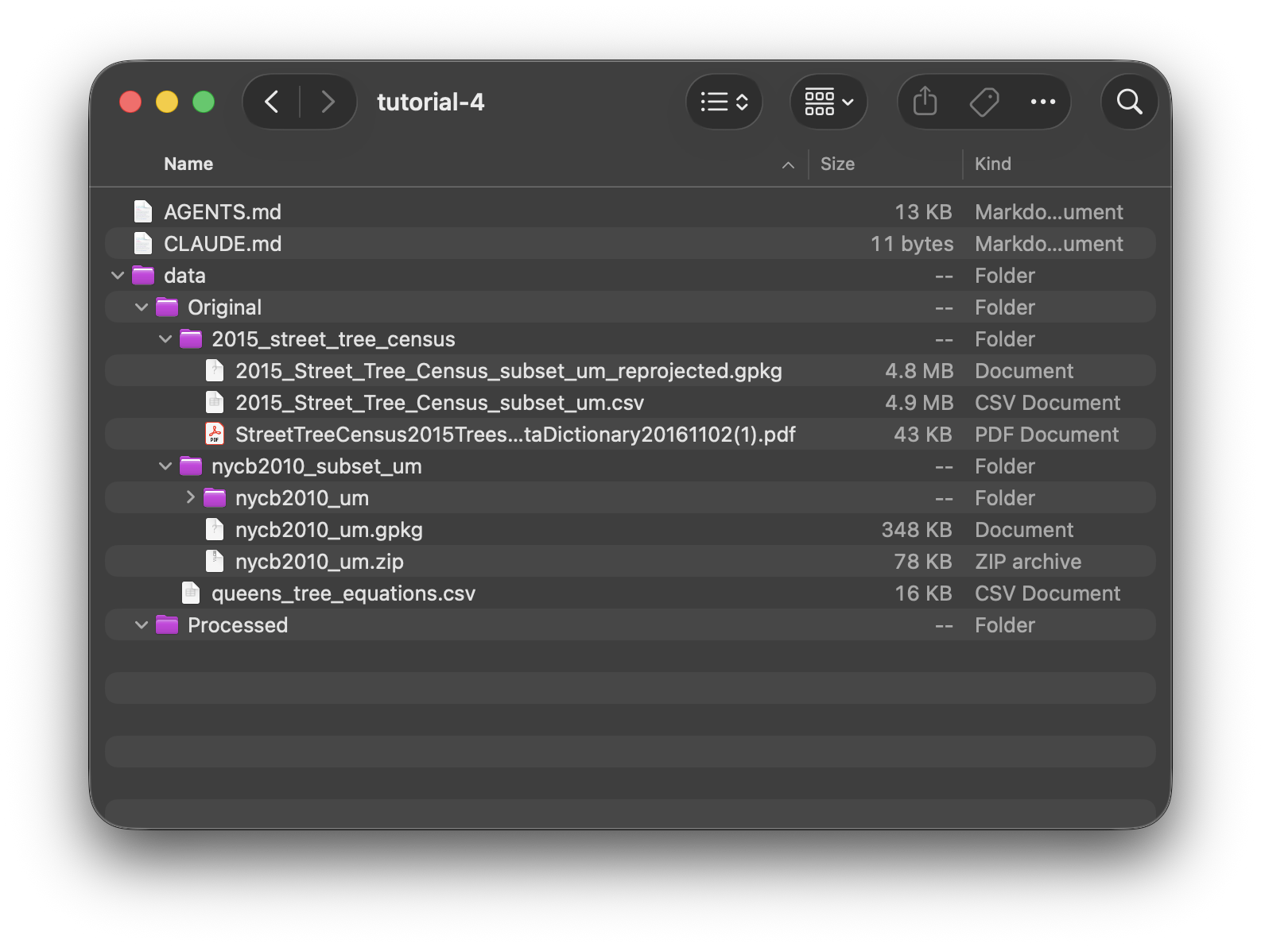Select the CLAUDE.md file name
Image resolution: width=1261 pixels, height=947 pixels.
(223, 244)
